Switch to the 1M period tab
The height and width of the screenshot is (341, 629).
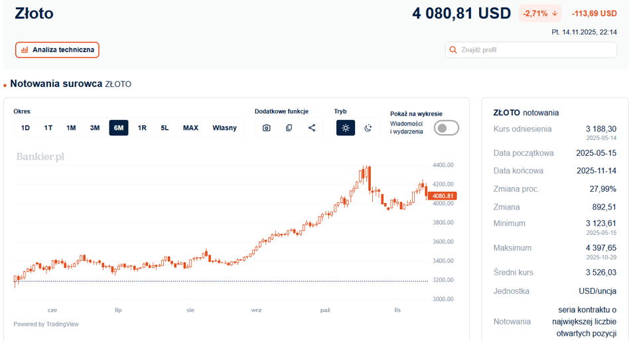coord(71,128)
